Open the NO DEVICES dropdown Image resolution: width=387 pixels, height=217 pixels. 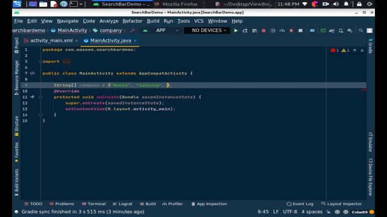[x=207, y=30]
